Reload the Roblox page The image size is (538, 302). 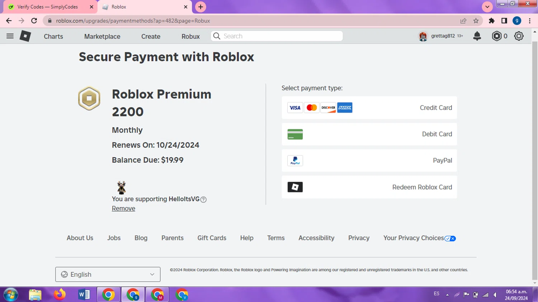[x=34, y=21]
